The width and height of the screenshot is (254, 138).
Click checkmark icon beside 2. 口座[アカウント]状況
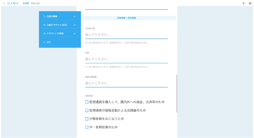click(75, 25)
